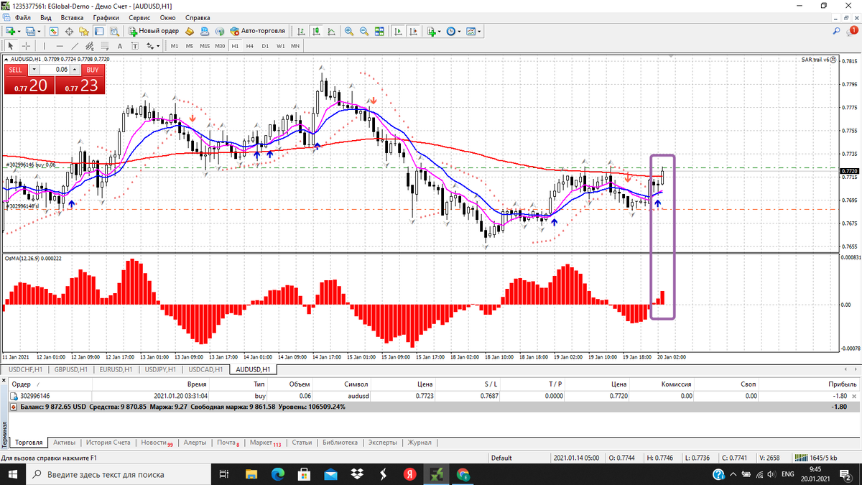The width and height of the screenshot is (862, 485).
Task: Open the Справка menu
Action: pyautogui.click(x=198, y=17)
